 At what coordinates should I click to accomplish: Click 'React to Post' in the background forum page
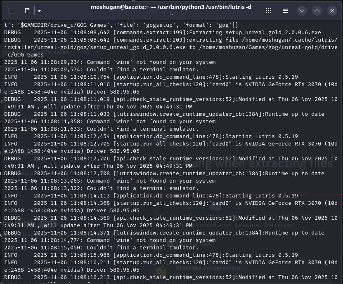click(194, 244)
